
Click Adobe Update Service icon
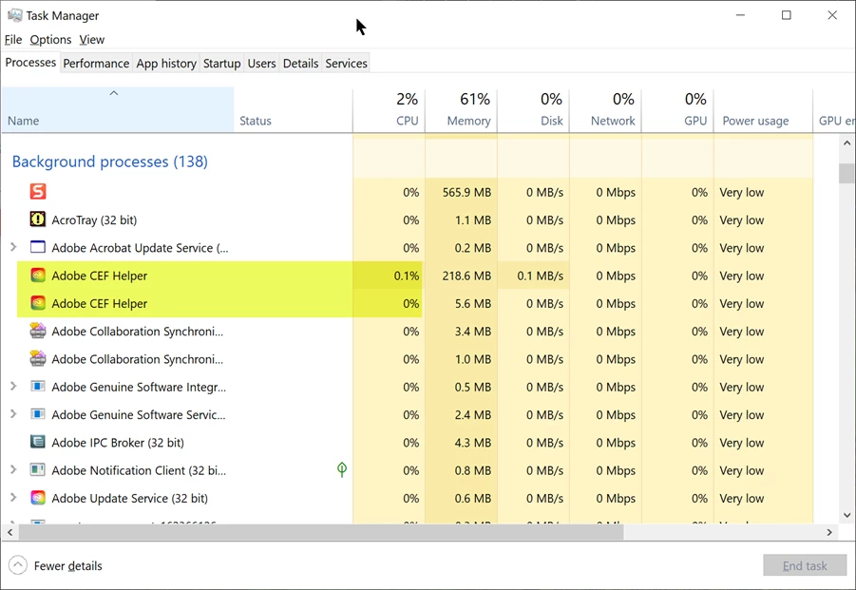[x=38, y=498]
